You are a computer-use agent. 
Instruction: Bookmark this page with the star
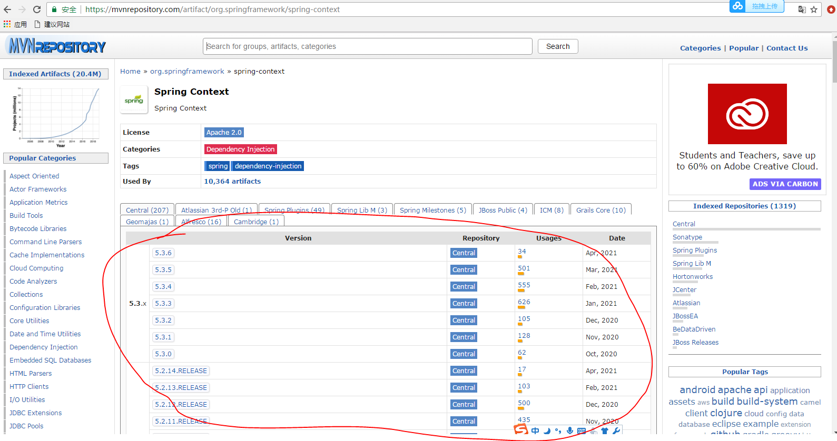tap(814, 9)
